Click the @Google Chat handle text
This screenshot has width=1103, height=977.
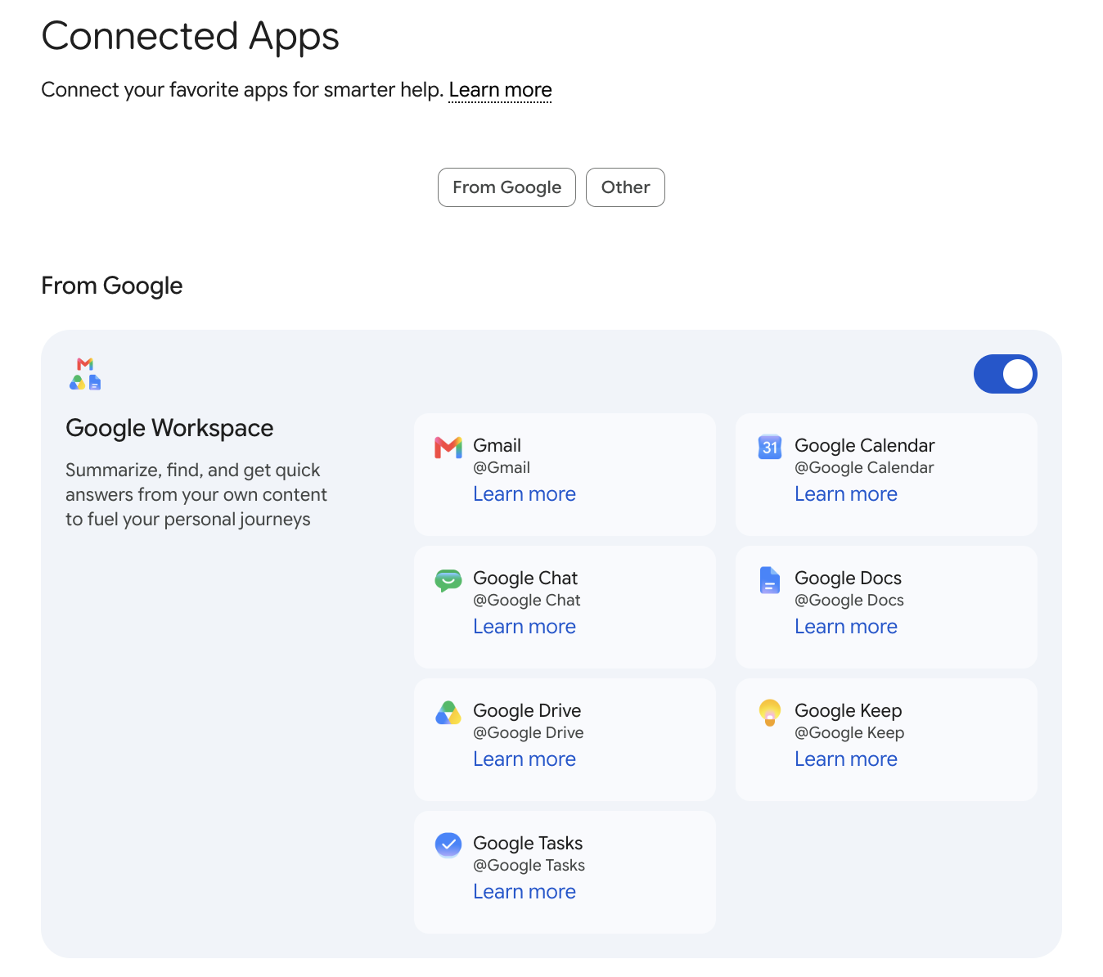tap(527, 600)
